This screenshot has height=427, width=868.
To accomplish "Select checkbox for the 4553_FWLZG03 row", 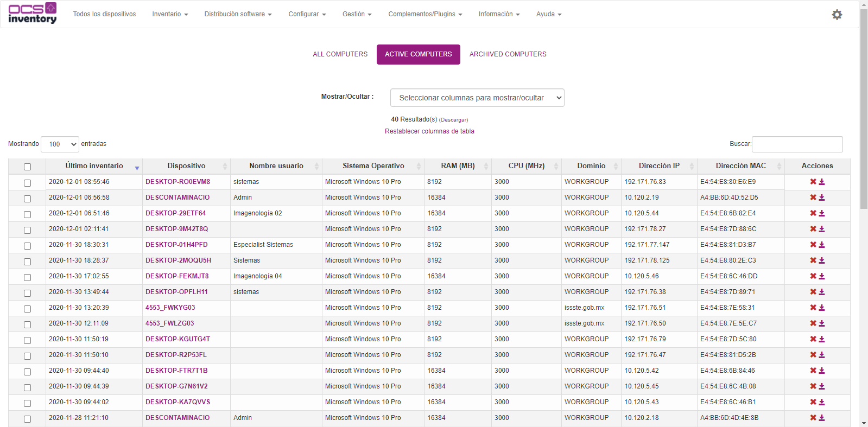I will coord(27,324).
